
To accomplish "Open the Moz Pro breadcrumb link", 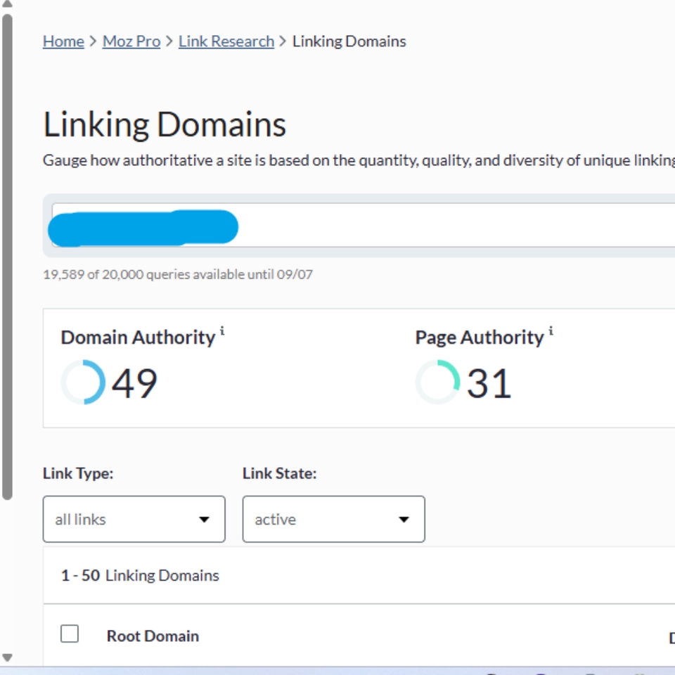I will [x=131, y=41].
